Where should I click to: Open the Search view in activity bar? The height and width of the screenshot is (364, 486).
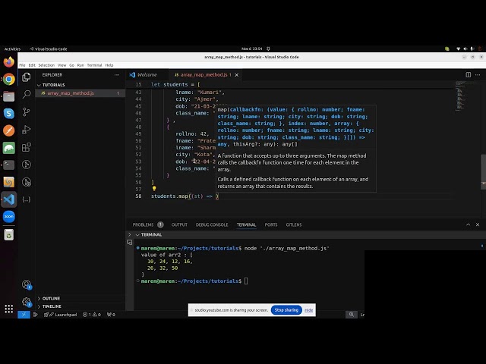pyautogui.click(x=27, y=94)
